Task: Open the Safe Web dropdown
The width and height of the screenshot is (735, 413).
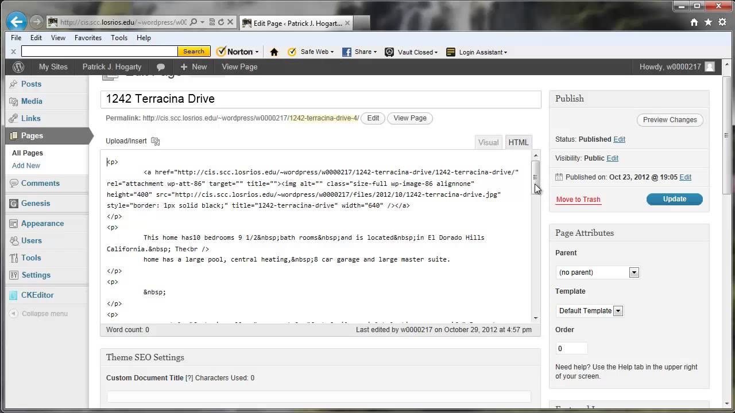Action: click(332, 52)
